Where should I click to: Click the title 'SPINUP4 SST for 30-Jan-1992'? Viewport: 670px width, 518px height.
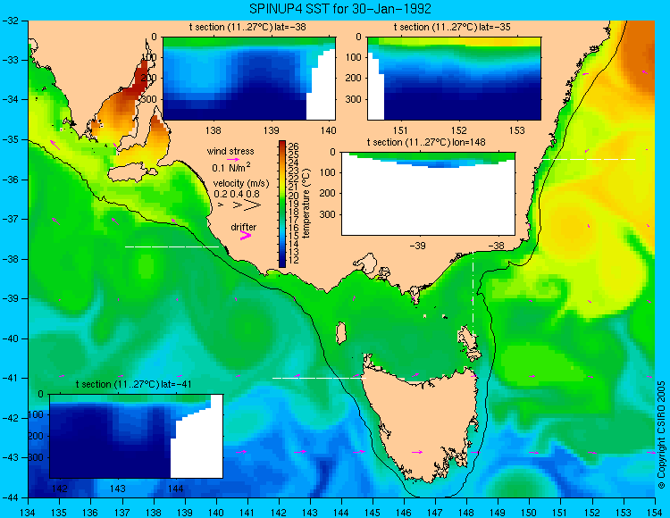[340, 9]
